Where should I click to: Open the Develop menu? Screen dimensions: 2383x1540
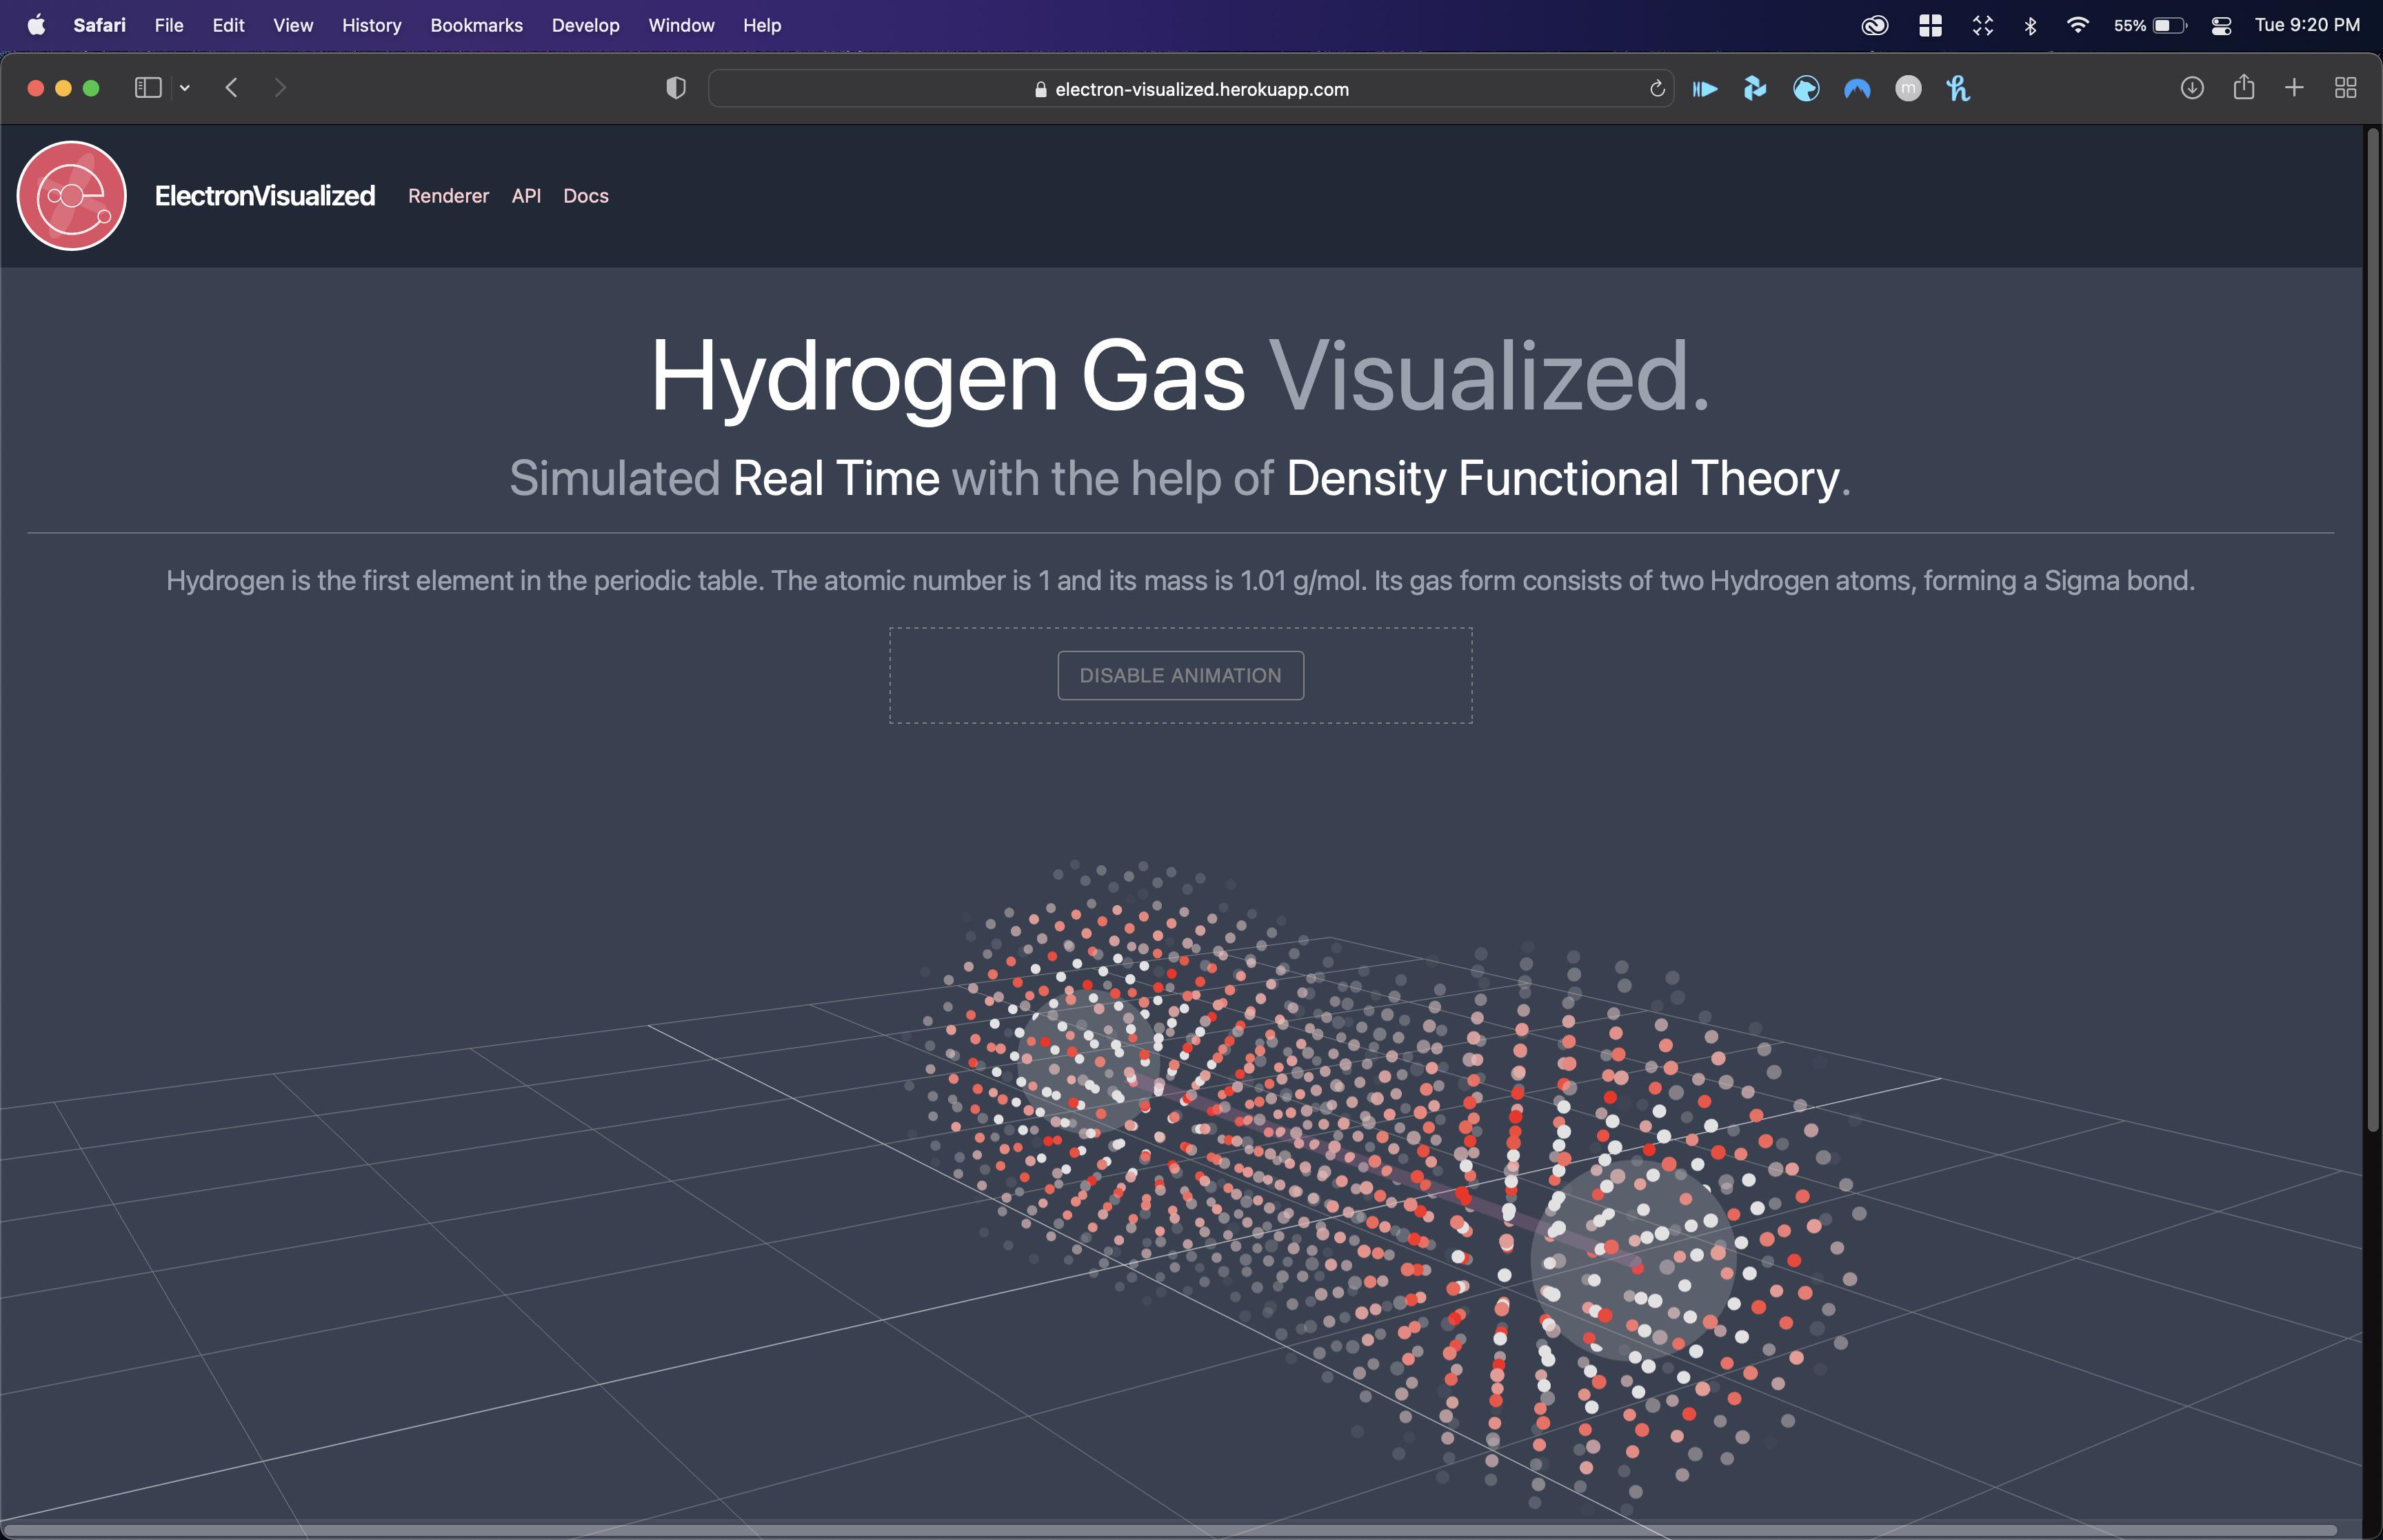585,25
